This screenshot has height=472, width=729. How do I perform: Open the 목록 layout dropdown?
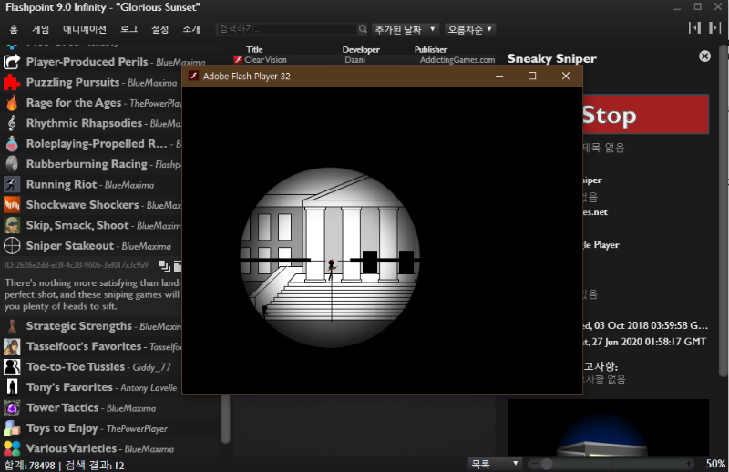[494, 464]
